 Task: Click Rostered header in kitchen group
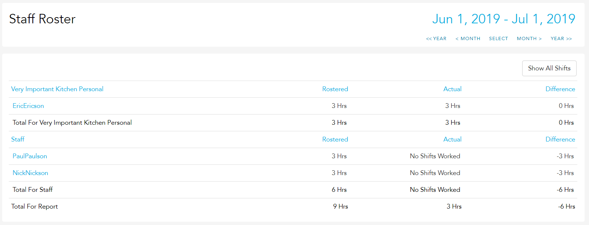(x=335, y=89)
